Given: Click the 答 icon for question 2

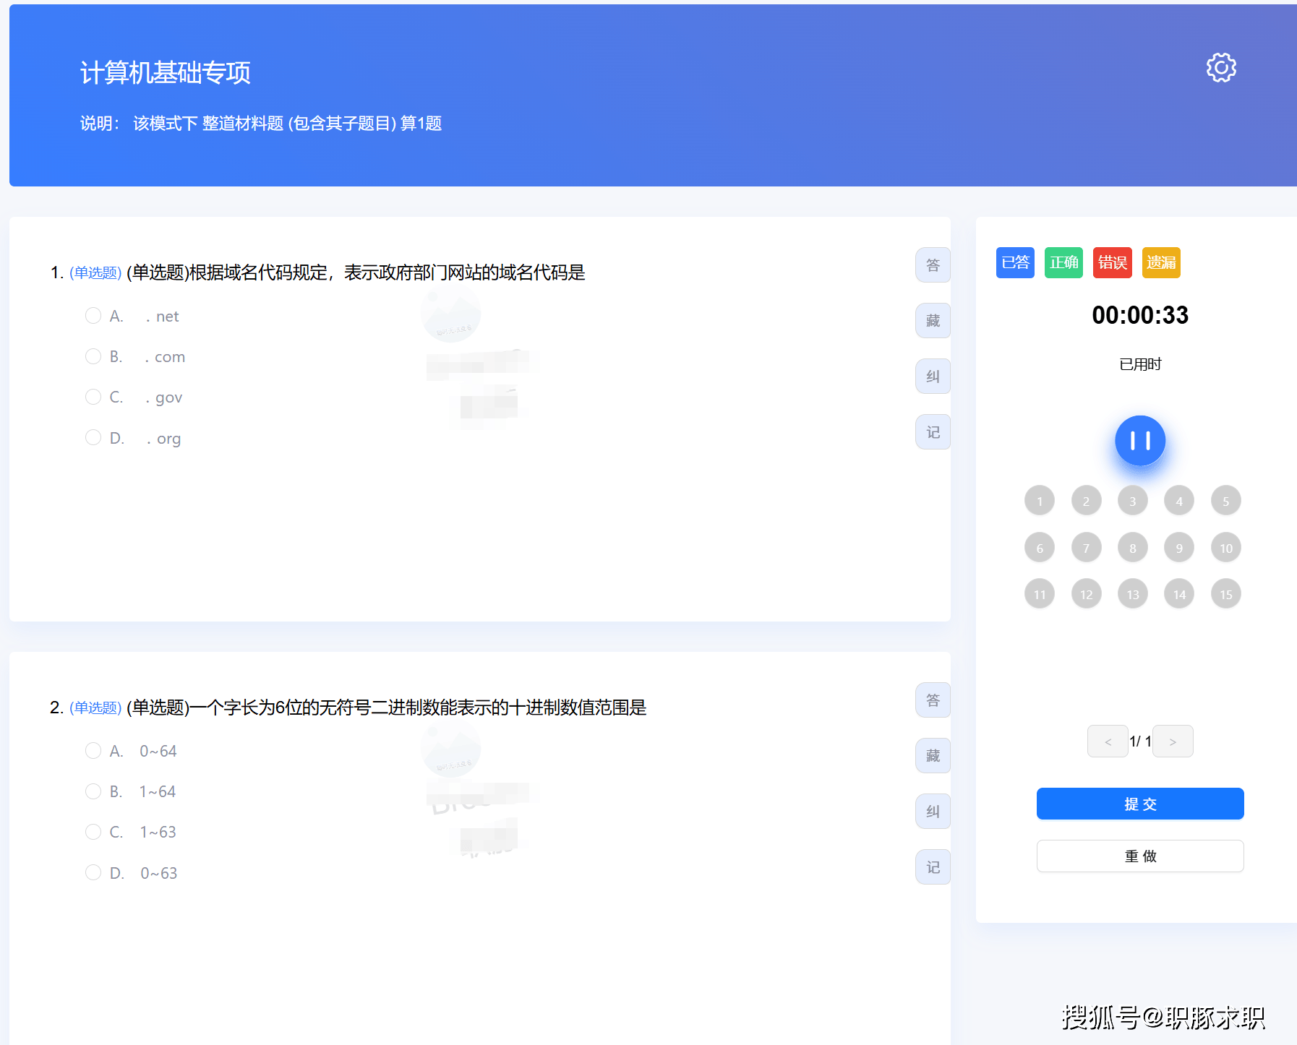Looking at the screenshot, I should pos(933,700).
